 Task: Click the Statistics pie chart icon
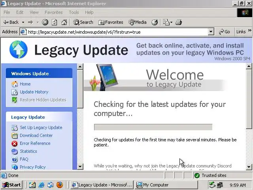(x=15, y=151)
